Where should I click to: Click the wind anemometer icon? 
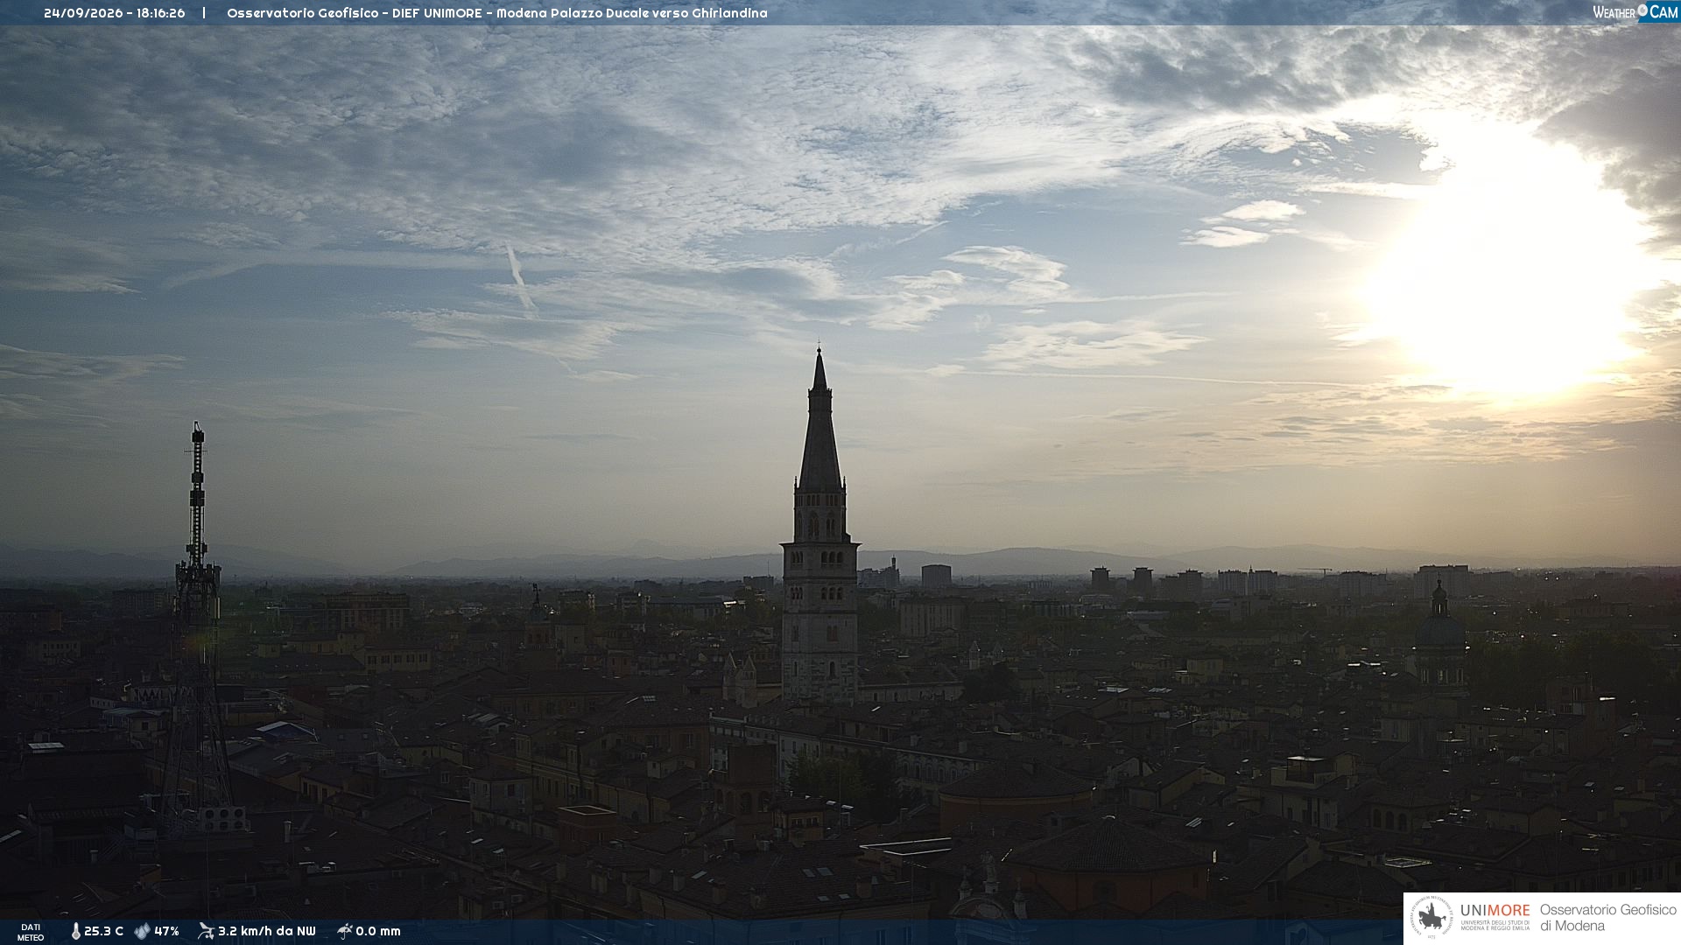pos(206,931)
